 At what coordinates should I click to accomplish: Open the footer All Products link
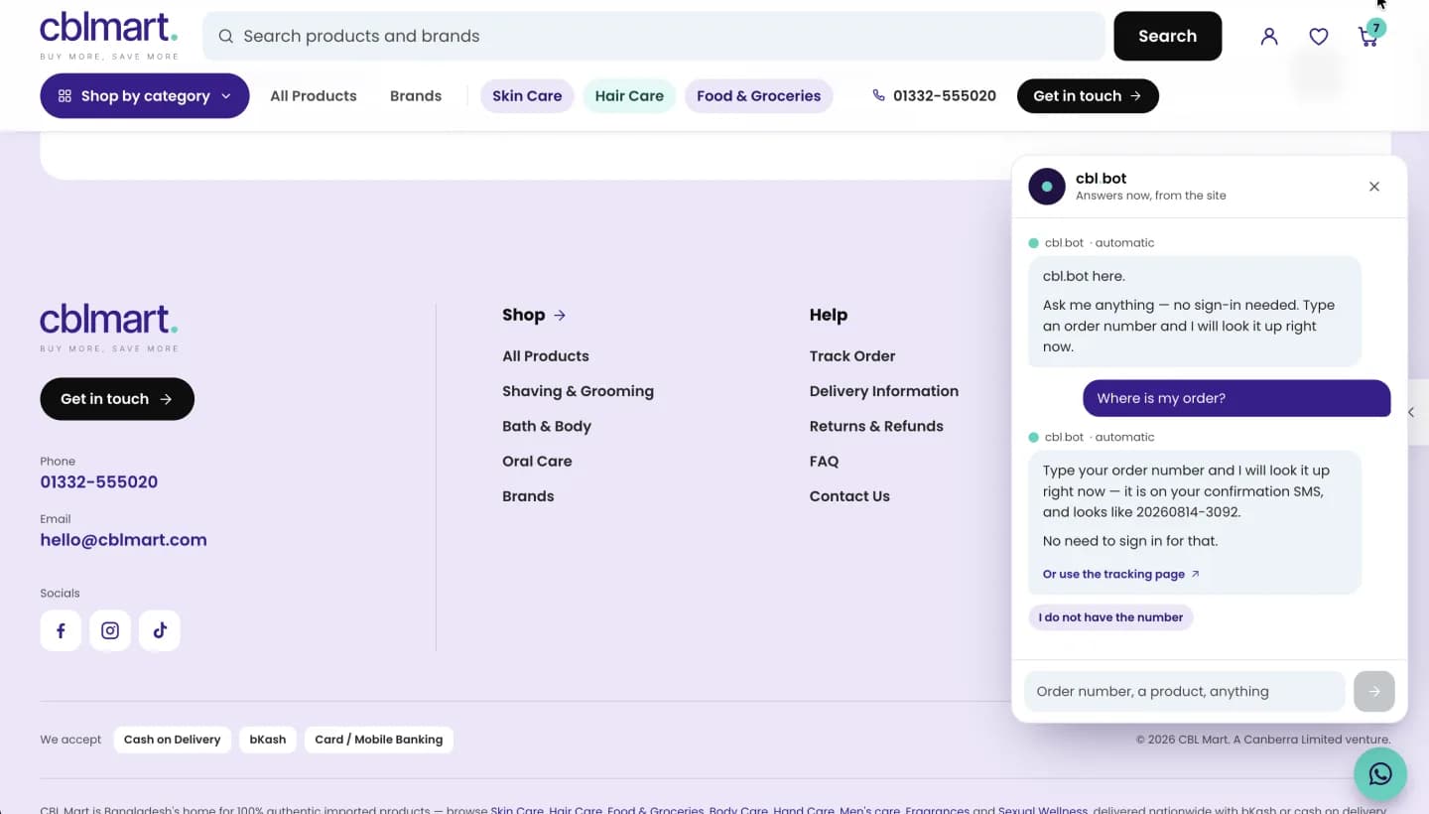pos(546,356)
